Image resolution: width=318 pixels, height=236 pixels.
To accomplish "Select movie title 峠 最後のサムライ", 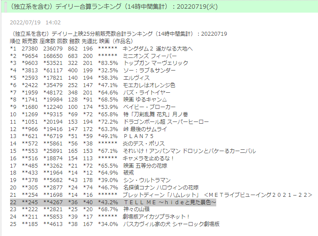I will pos(145,129).
